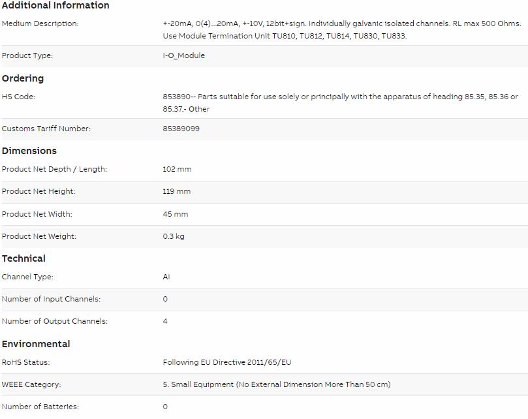Click the Environmental section heading
This screenshot has width=528, height=419.
coord(36,344)
